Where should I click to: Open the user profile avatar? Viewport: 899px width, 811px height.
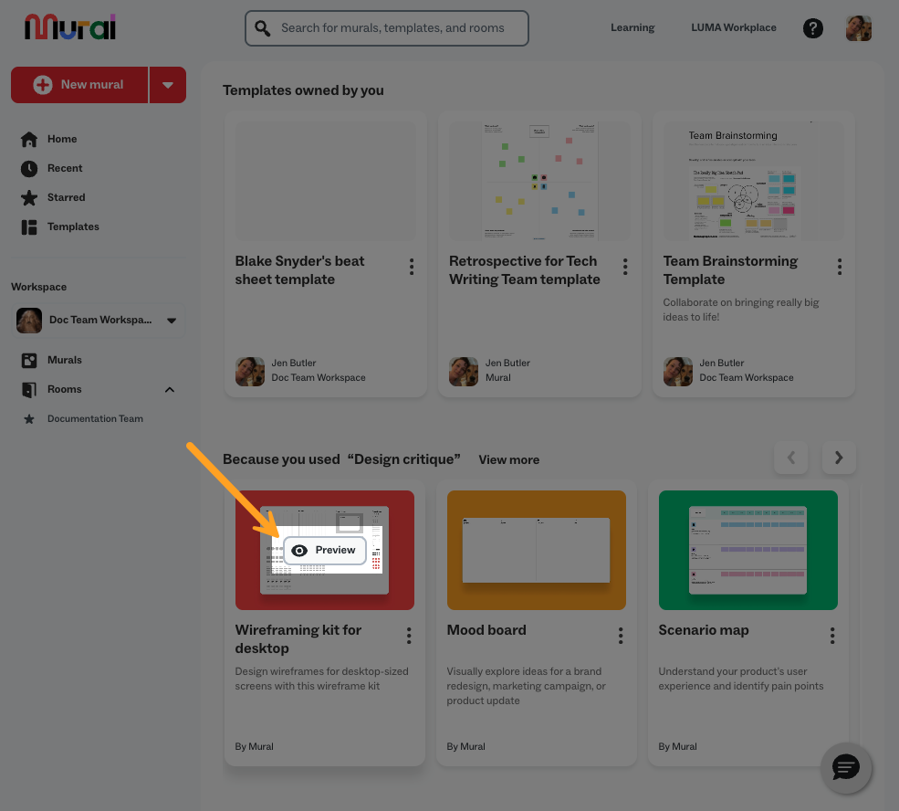tap(858, 28)
